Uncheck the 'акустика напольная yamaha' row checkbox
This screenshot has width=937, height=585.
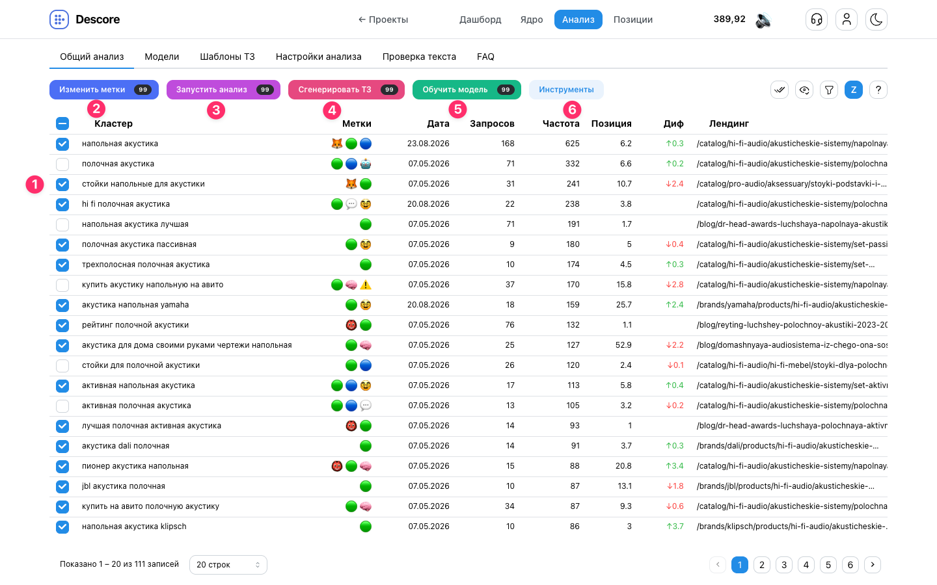coord(62,305)
